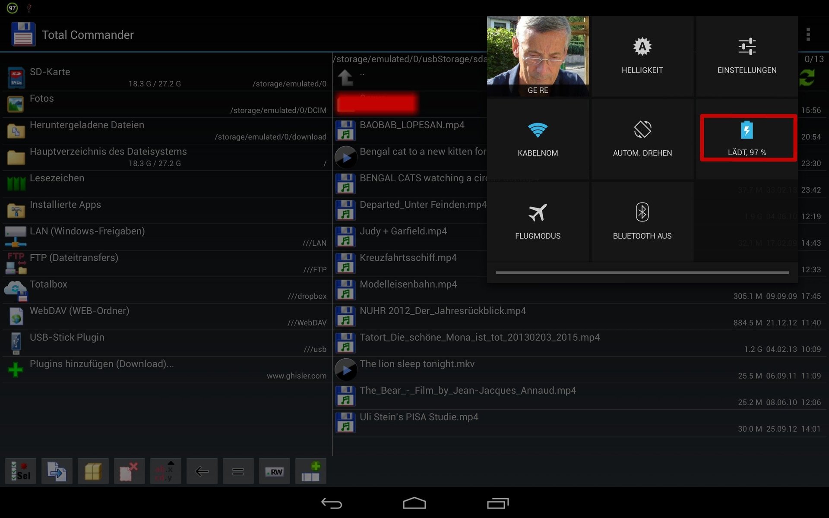Click the left arrow toolbar button
Image resolution: width=829 pixels, height=518 pixels.
[x=202, y=471]
